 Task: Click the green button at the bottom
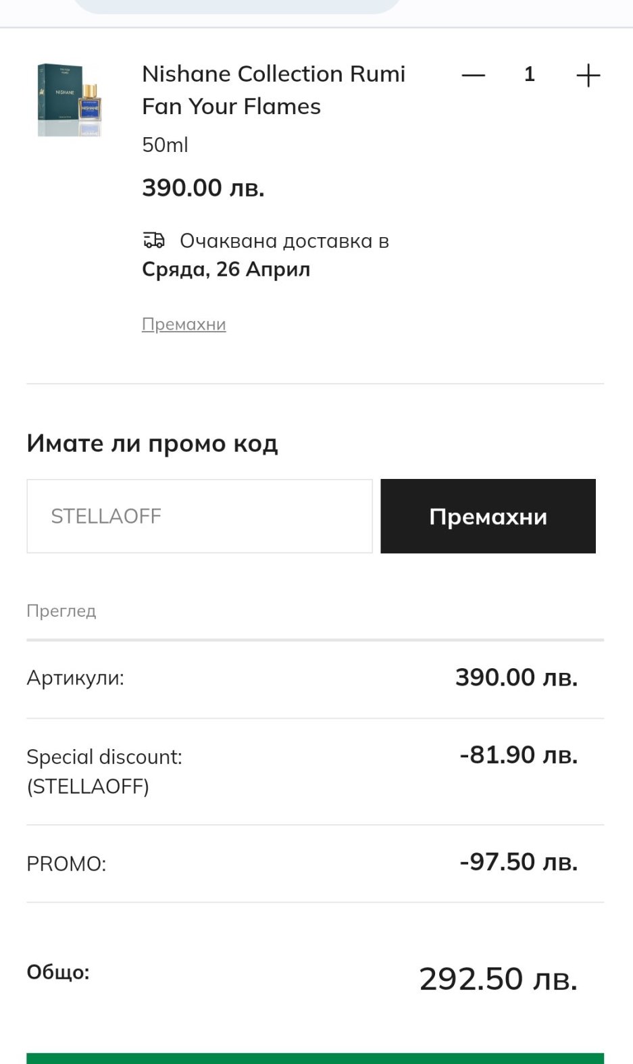[315, 1058]
